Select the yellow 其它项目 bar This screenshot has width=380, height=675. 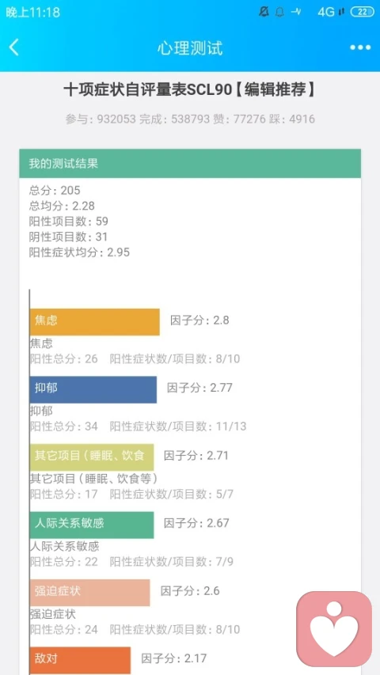[92, 457]
